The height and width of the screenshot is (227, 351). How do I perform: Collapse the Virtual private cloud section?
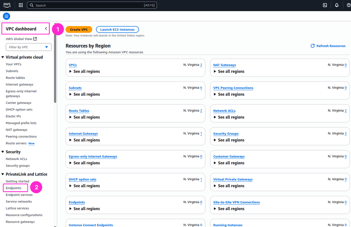pos(3,57)
